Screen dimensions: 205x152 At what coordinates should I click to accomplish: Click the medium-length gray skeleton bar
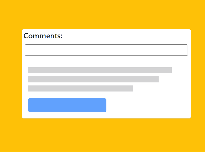click(x=93, y=79)
